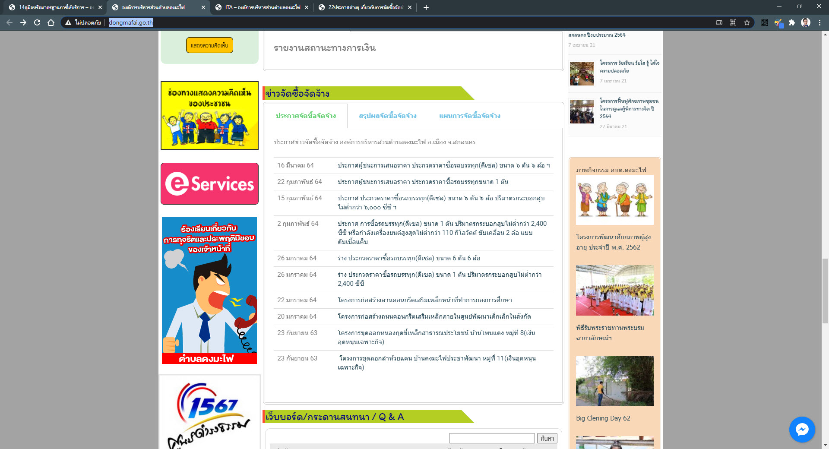Switch to แผนการจัดซื้อจัดจ้าง tab
This screenshot has width=829, height=449.
469,116
